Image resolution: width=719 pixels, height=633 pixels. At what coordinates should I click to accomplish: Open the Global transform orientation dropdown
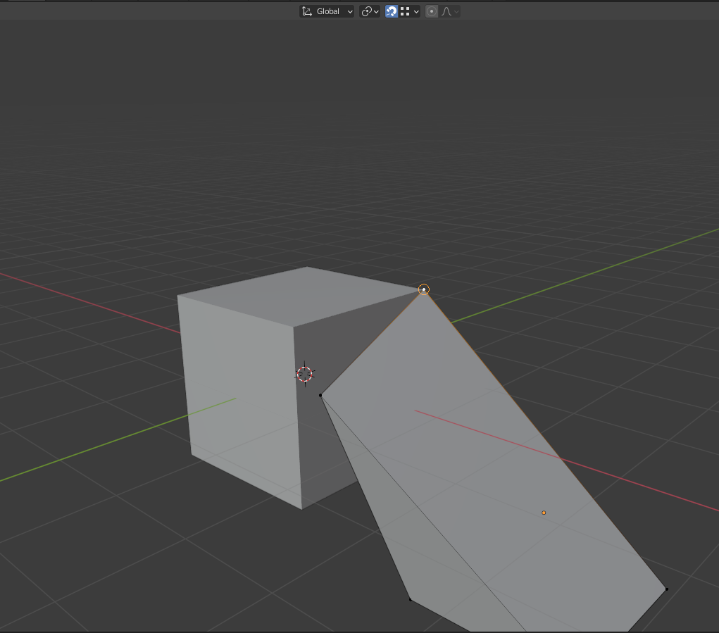click(x=327, y=11)
